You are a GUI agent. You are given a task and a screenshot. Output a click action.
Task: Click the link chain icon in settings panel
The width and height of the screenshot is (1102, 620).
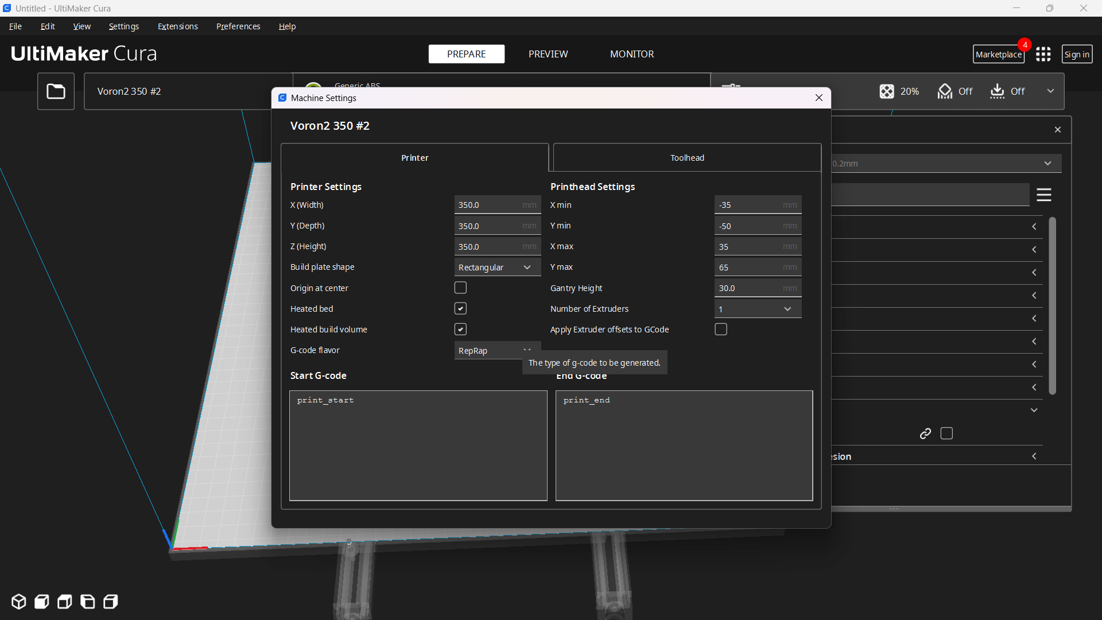tap(925, 433)
